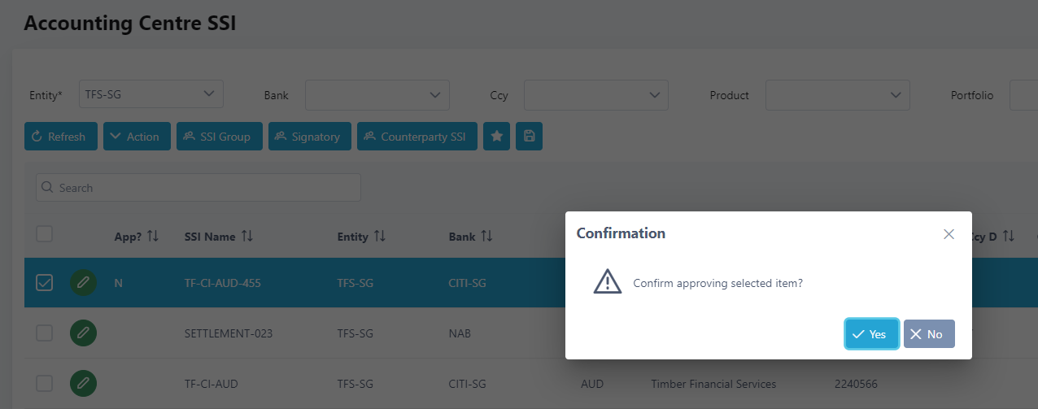Open the Action menu button
Screen dimensions: 1038x409
(x=137, y=137)
